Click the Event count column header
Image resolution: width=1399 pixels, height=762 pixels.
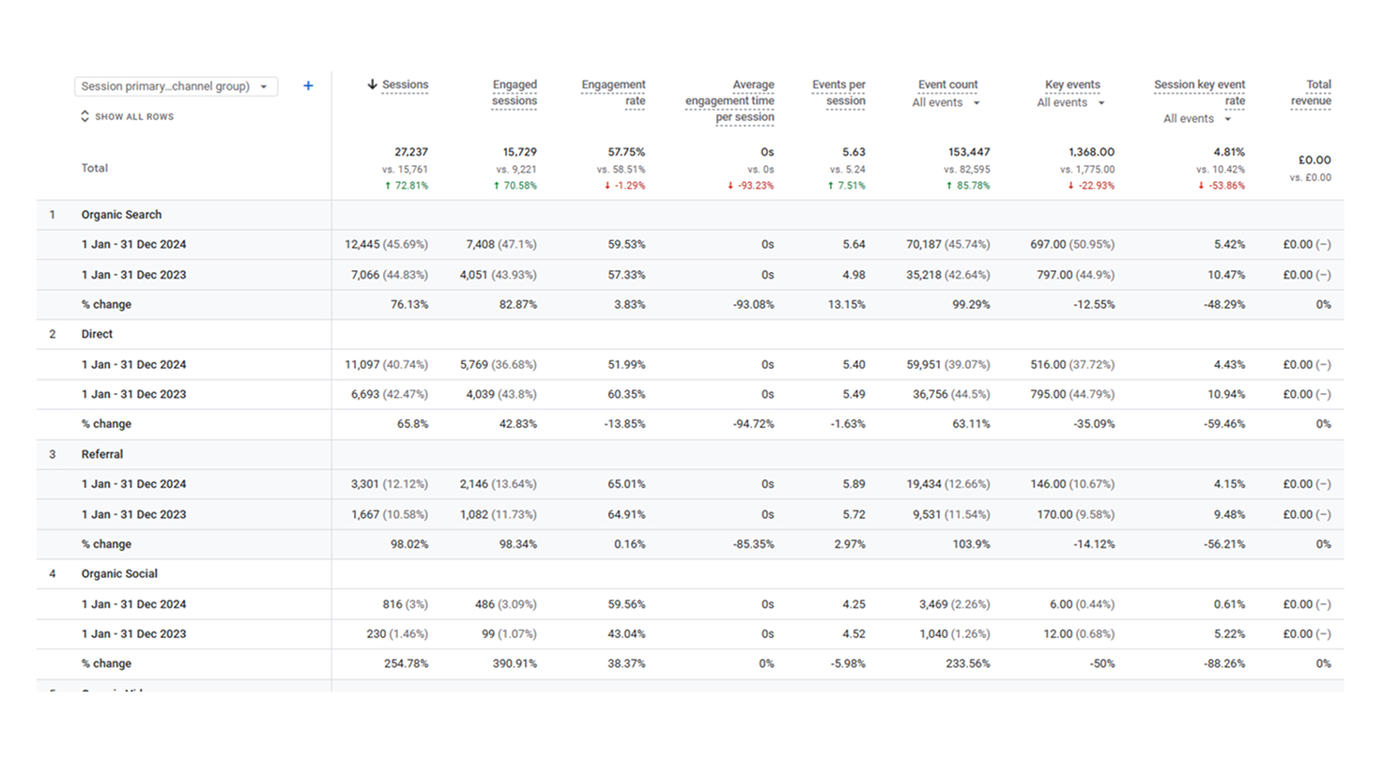click(947, 84)
